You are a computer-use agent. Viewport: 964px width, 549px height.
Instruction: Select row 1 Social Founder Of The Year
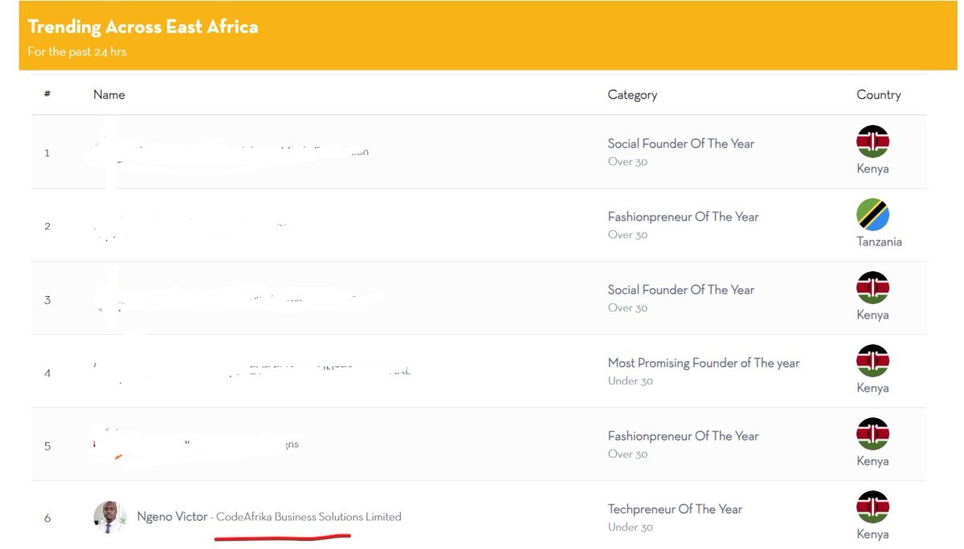pos(681,144)
